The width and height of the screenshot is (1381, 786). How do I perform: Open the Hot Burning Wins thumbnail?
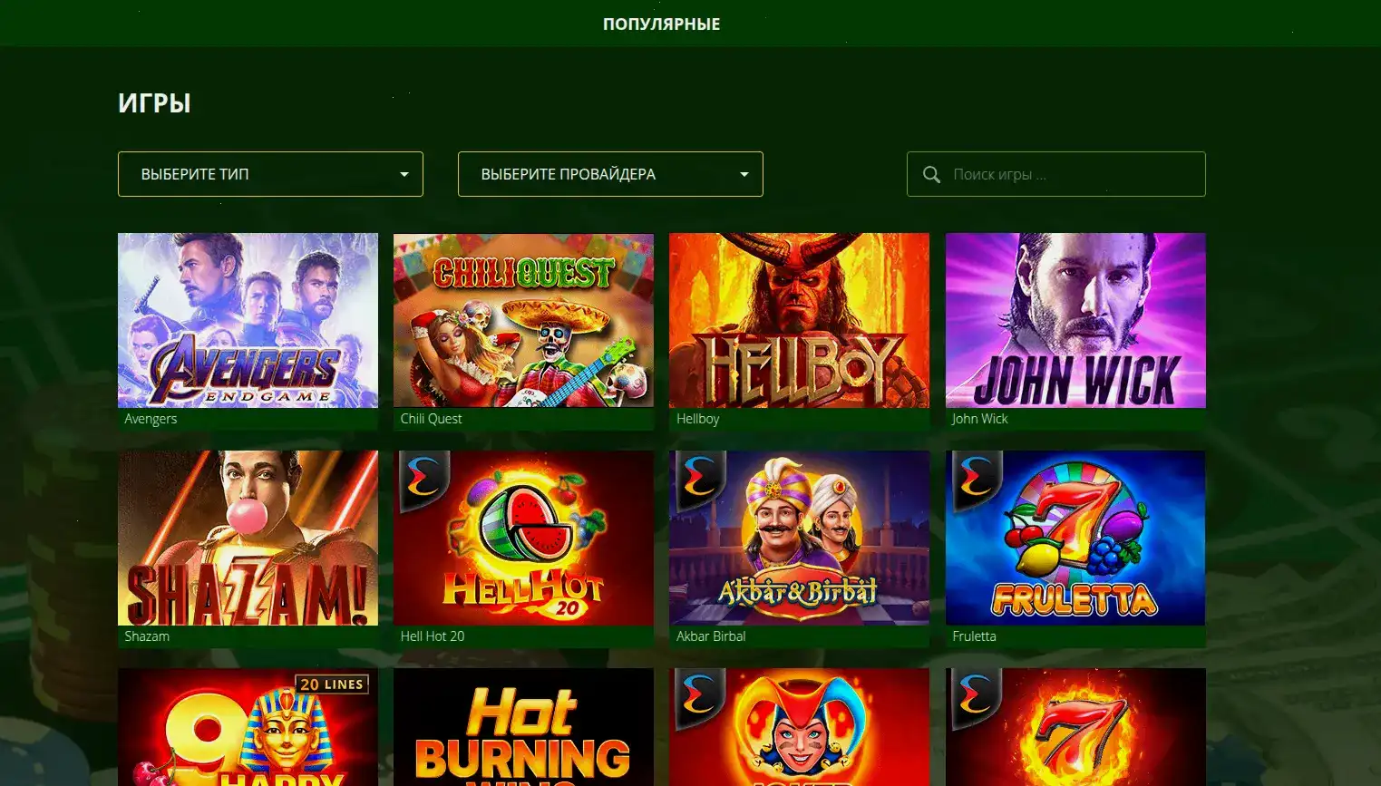coord(523,725)
